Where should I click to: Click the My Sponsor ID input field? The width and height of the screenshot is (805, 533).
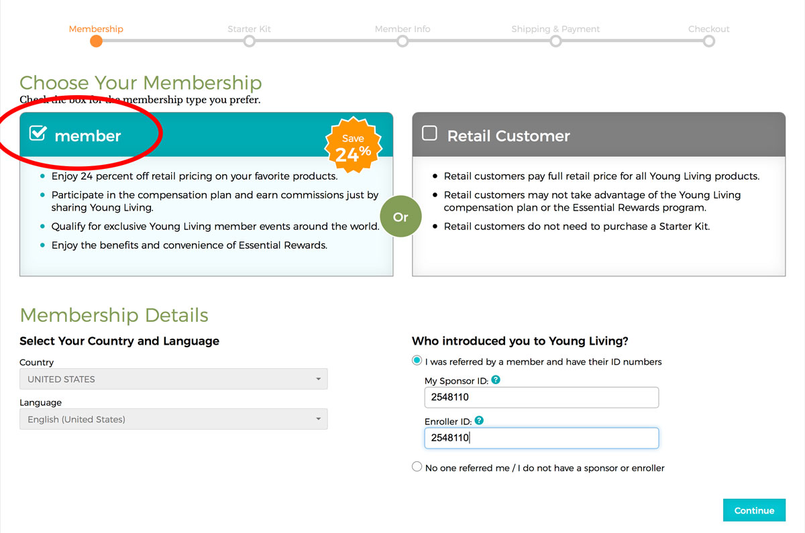pos(542,397)
